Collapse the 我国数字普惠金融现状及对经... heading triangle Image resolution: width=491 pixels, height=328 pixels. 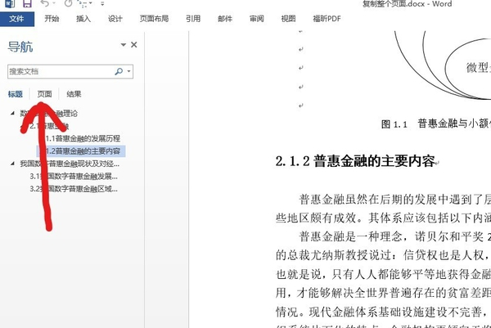(x=12, y=164)
